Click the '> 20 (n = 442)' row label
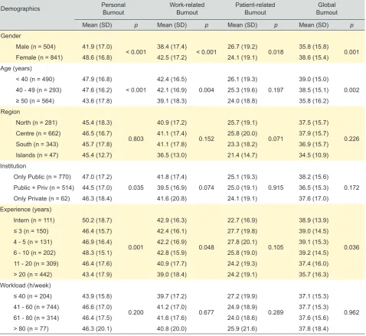The image size is (366, 336). pos(33,275)
